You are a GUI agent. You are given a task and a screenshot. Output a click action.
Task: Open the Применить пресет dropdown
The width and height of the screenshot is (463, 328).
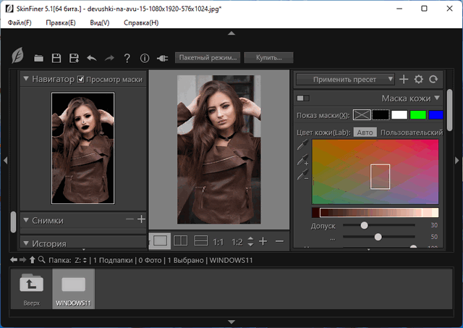tap(345, 79)
